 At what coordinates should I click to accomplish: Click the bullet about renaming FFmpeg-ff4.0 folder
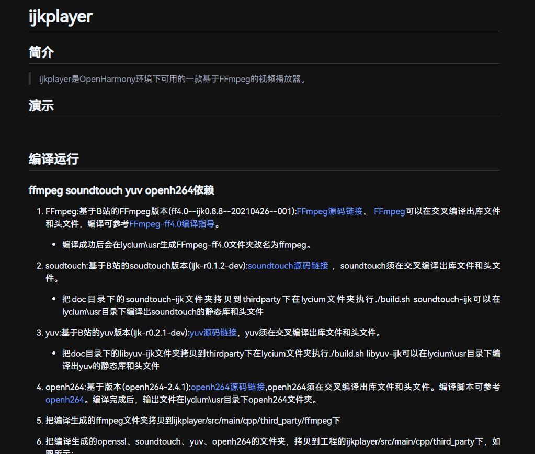pos(187,244)
